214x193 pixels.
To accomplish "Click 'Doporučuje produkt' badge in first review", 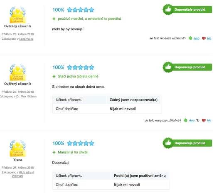I will click(187, 10).
